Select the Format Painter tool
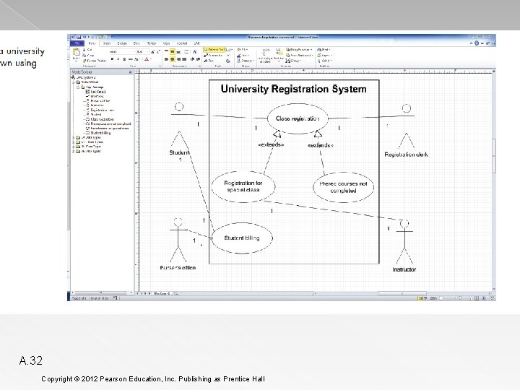The width and height of the screenshot is (520, 390). tap(95, 61)
